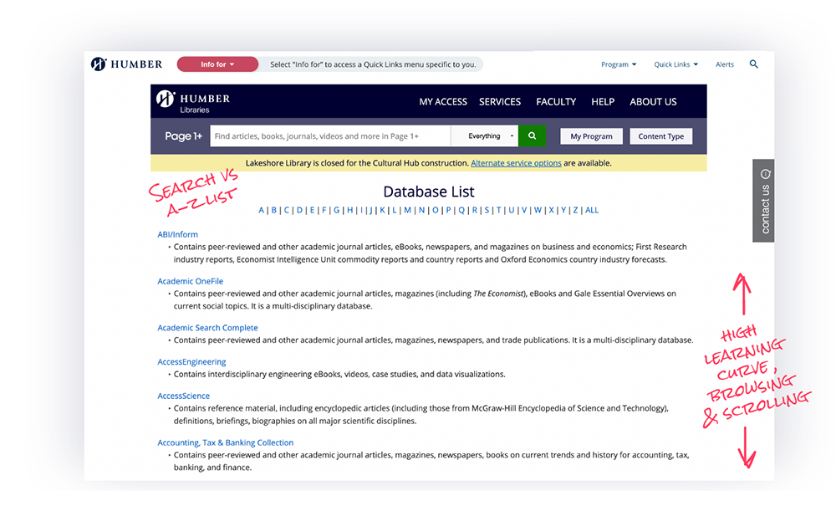Filter databases by letter X
This screenshot has width=836, height=506.
coord(551,210)
